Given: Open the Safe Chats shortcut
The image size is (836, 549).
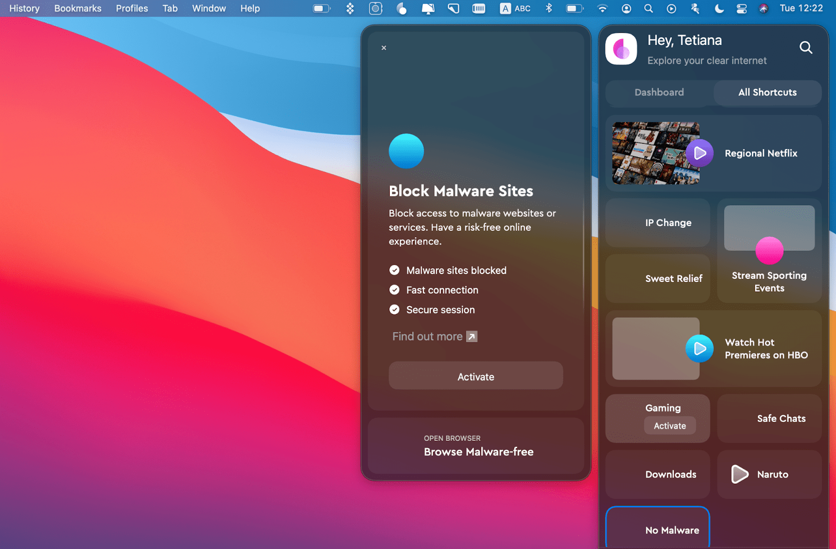Looking at the screenshot, I should point(769,418).
